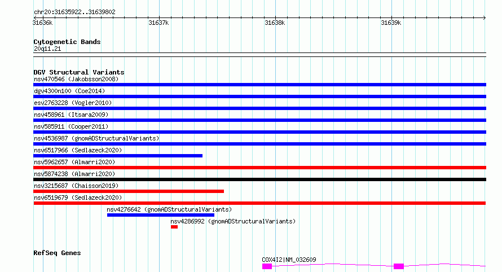Click the black bar for nsv5874238
The height and width of the screenshot is (272, 502).
[x=259, y=179]
